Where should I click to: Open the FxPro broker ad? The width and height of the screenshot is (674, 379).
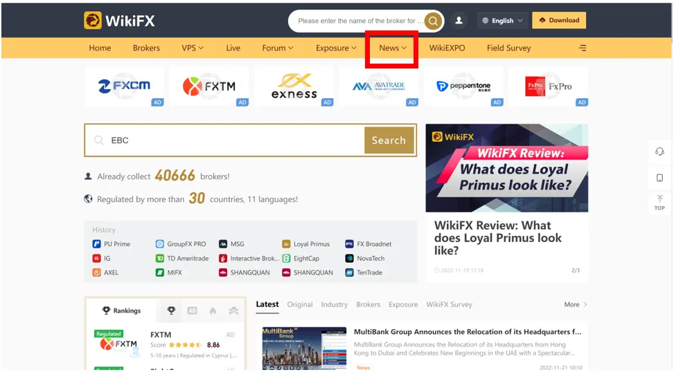[x=549, y=86]
